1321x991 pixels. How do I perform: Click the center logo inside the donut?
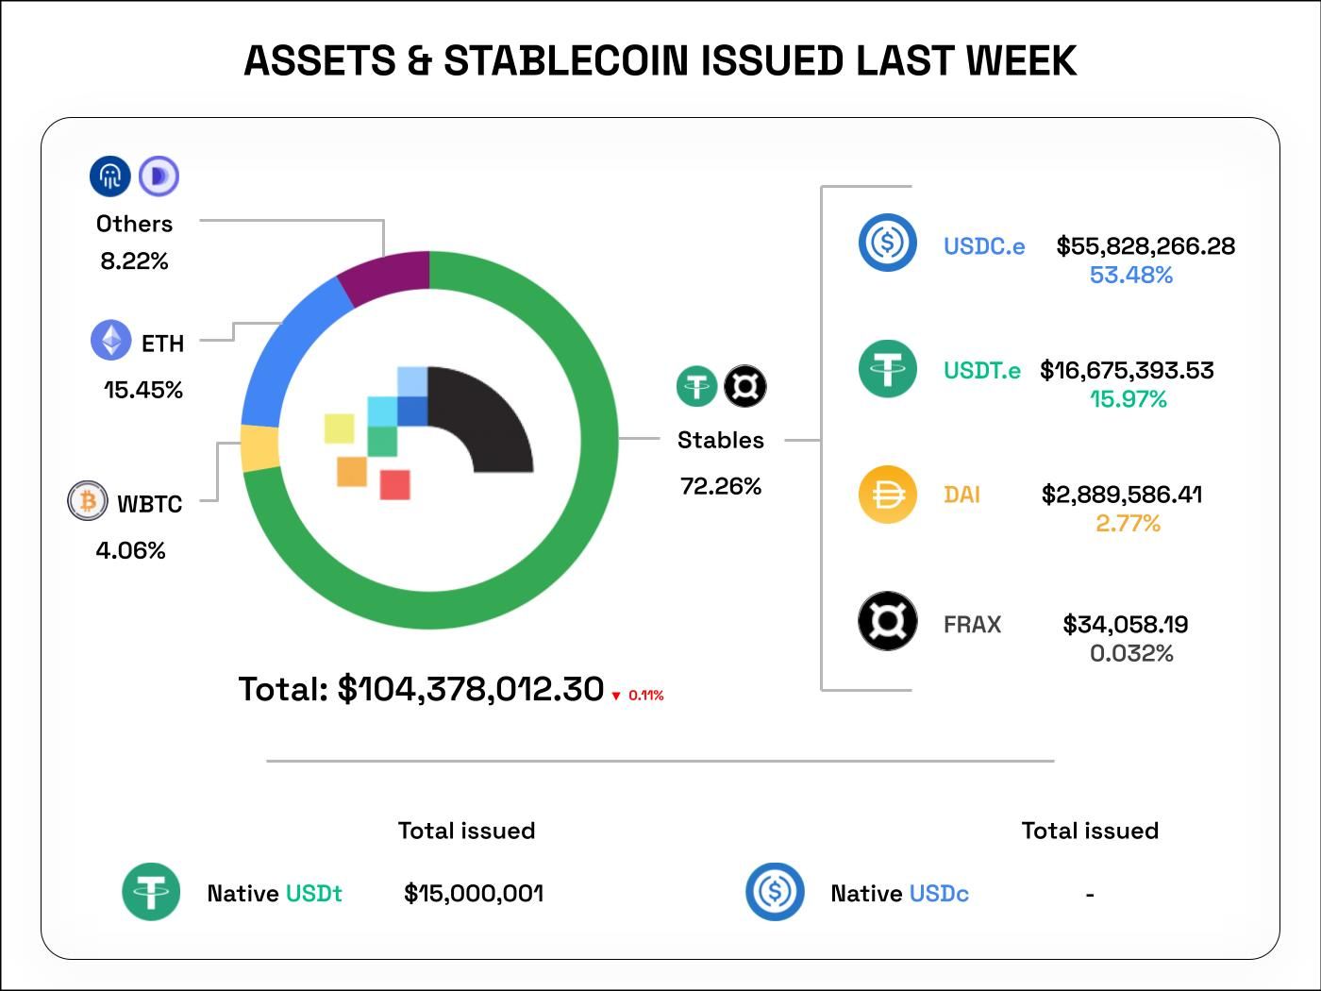[429, 434]
